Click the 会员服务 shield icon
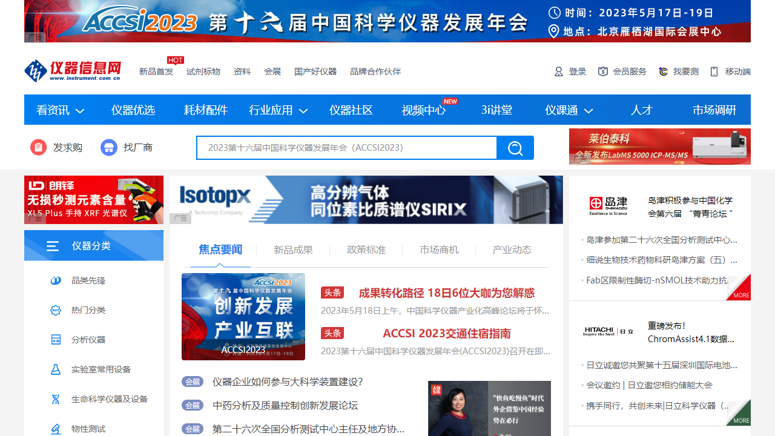The width and height of the screenshot is (775, 436). point(602,71)
